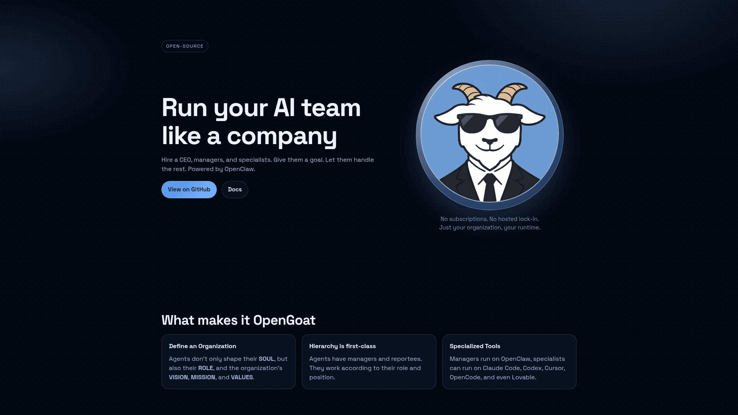This screenshot has width=738, height=415.
Task: Open the View on GitHub button
Action: point(189,189)
